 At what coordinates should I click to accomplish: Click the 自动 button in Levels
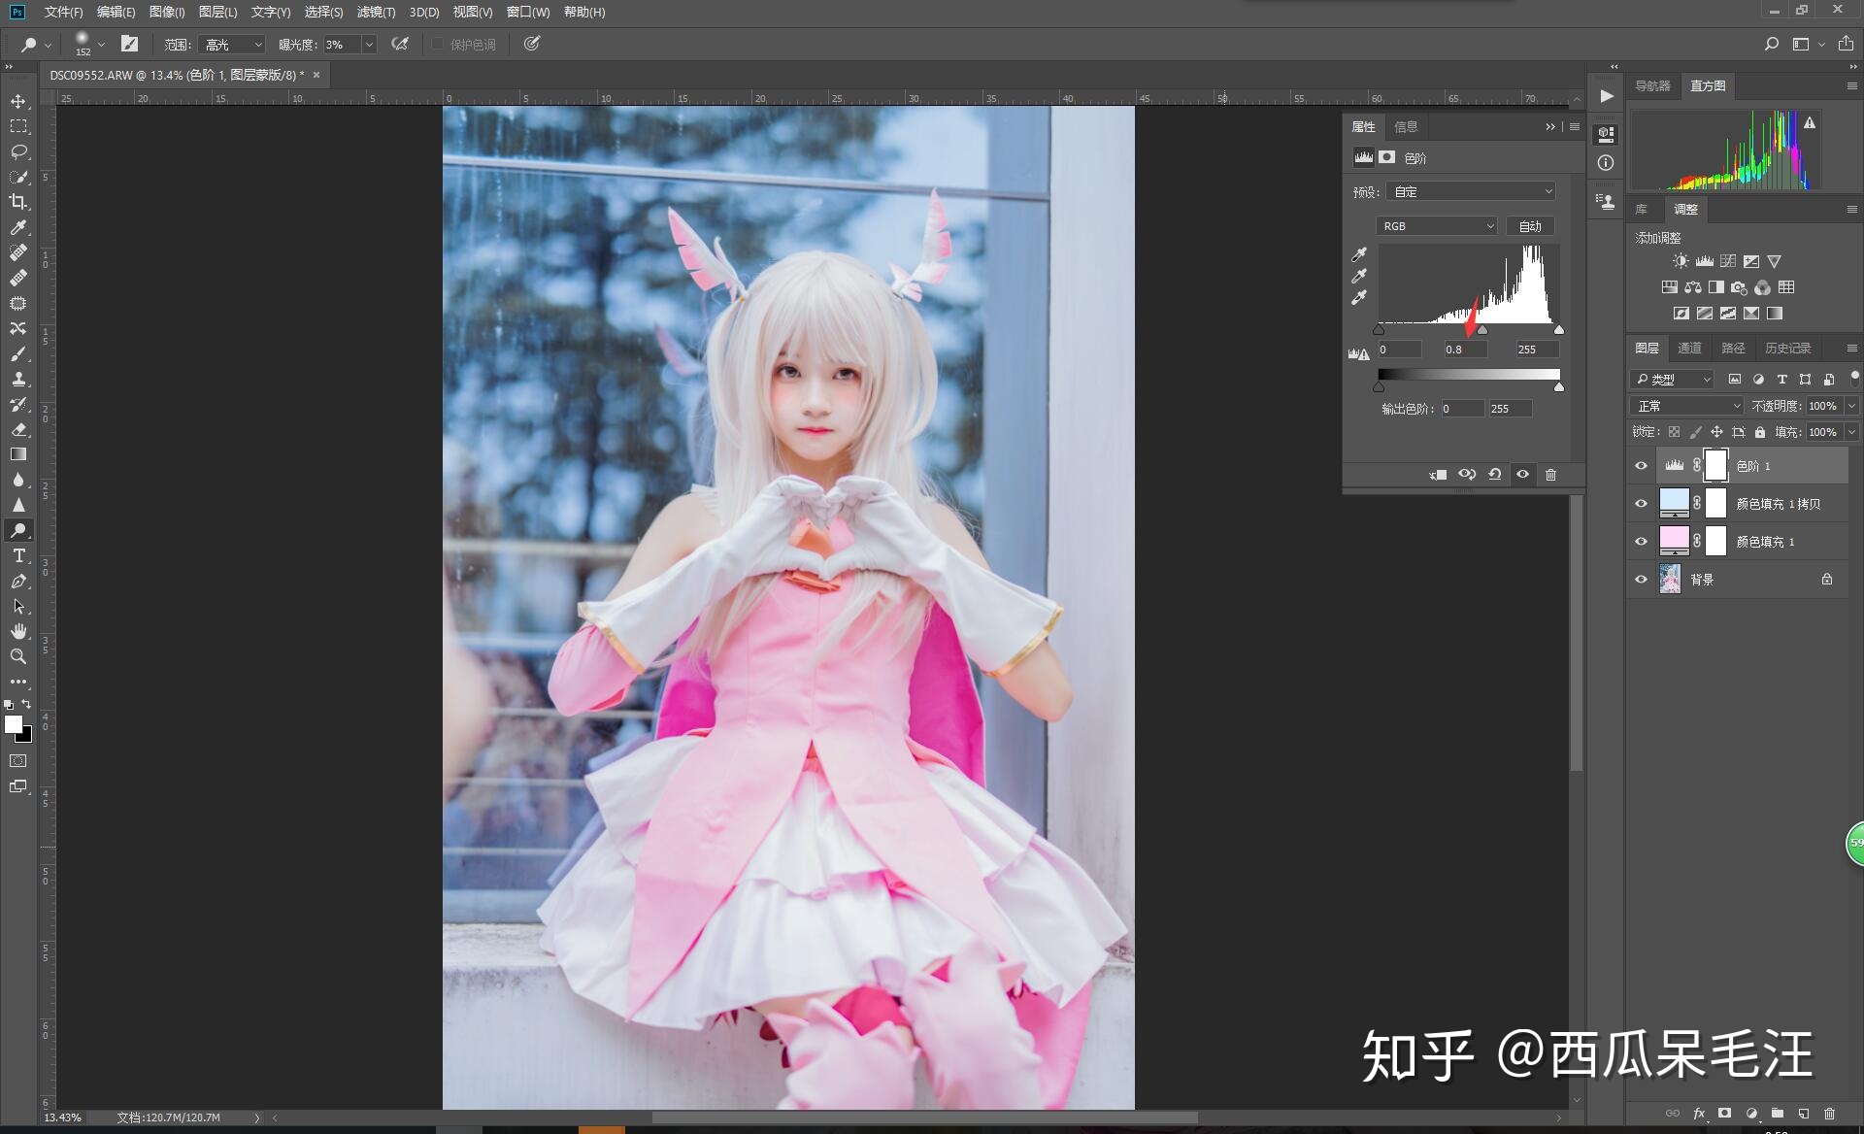1530,226
